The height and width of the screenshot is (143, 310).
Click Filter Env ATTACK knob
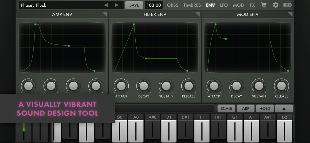(121, 86)
